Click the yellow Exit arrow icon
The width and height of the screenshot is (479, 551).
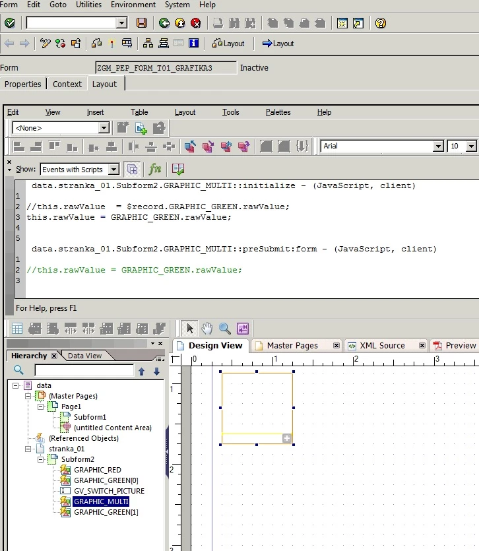point(180,23)
